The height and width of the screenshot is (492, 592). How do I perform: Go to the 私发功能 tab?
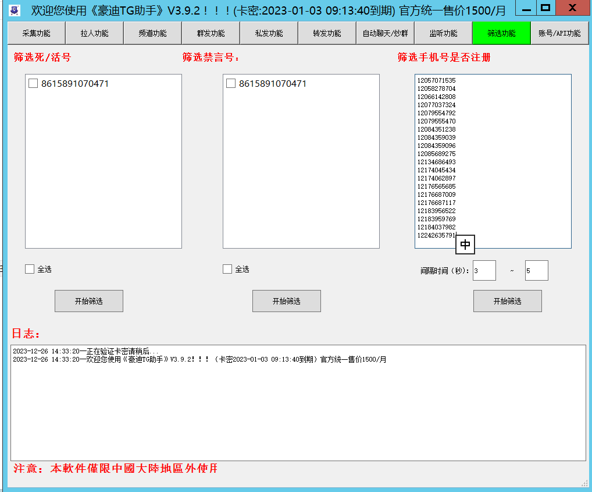(x=269, y=33)
